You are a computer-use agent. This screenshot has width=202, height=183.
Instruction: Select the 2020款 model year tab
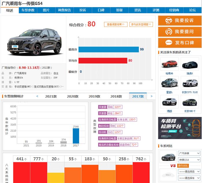[73, 96]
